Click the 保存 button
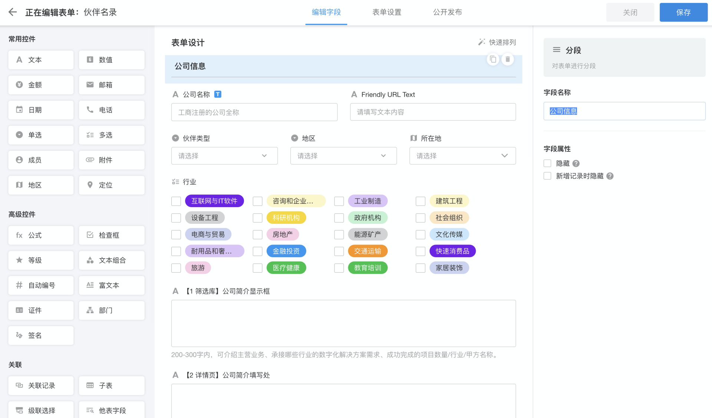The height and width of the screenshot is (418, 712). tap(683, 13)
